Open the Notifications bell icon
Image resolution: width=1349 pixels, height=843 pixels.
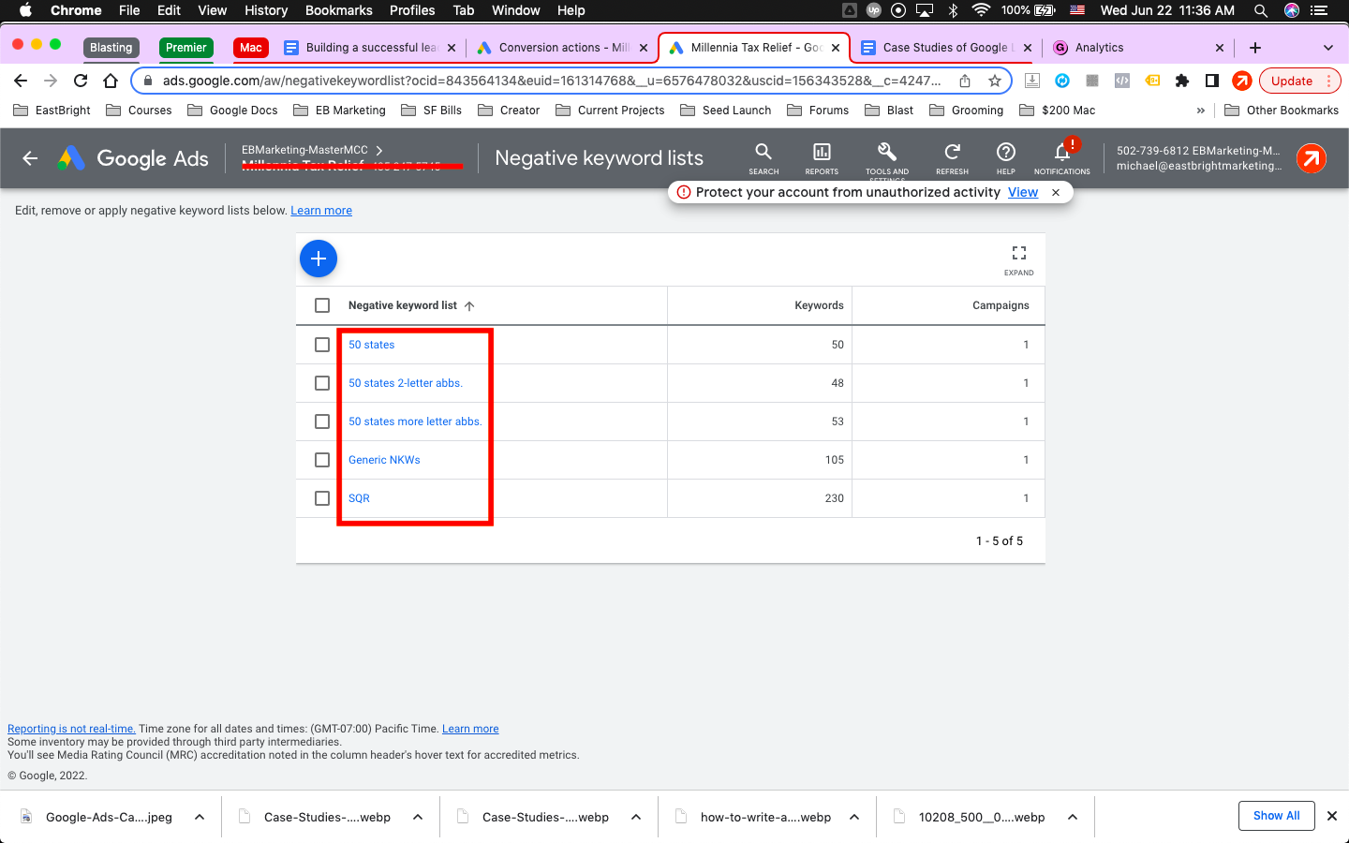(1060, 157)
